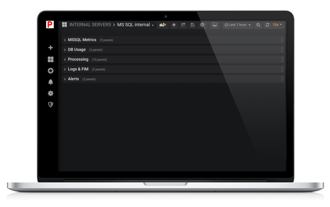
Task: Open Alerting bell icon in sidebar
Action: tap(51, 82)
